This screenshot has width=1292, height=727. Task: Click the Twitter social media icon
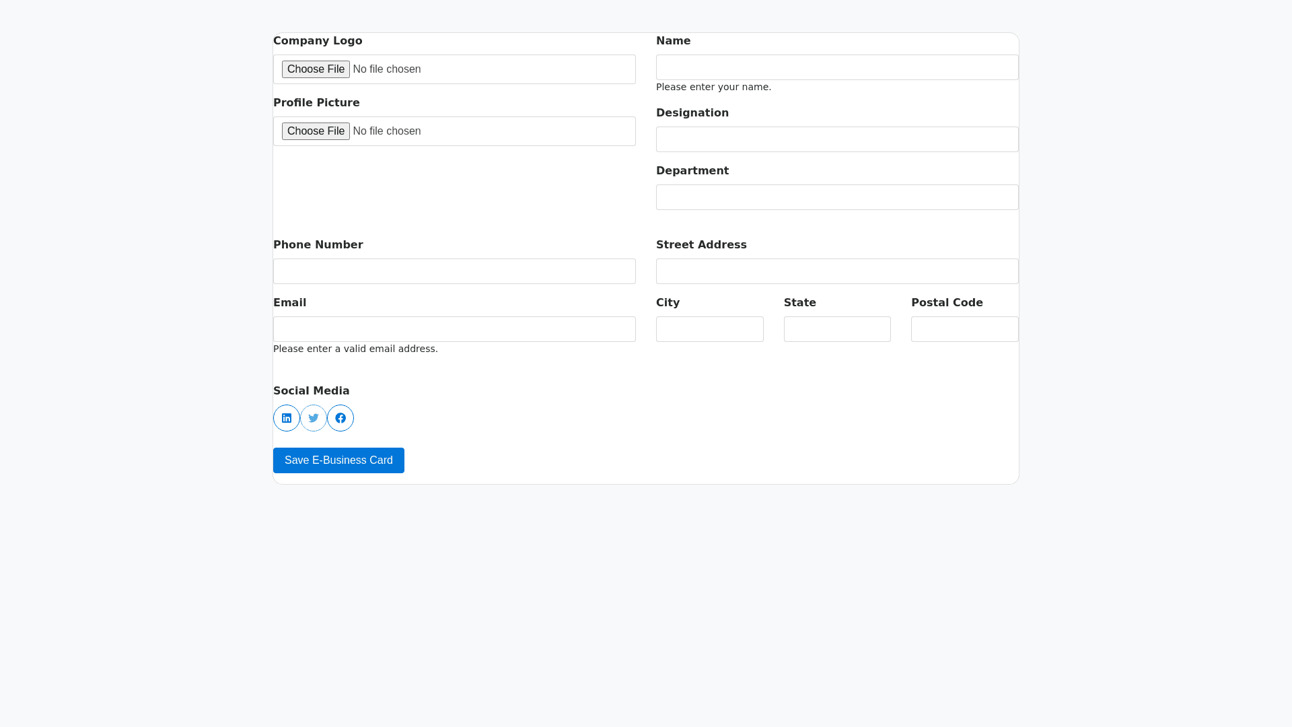point(314,418)
